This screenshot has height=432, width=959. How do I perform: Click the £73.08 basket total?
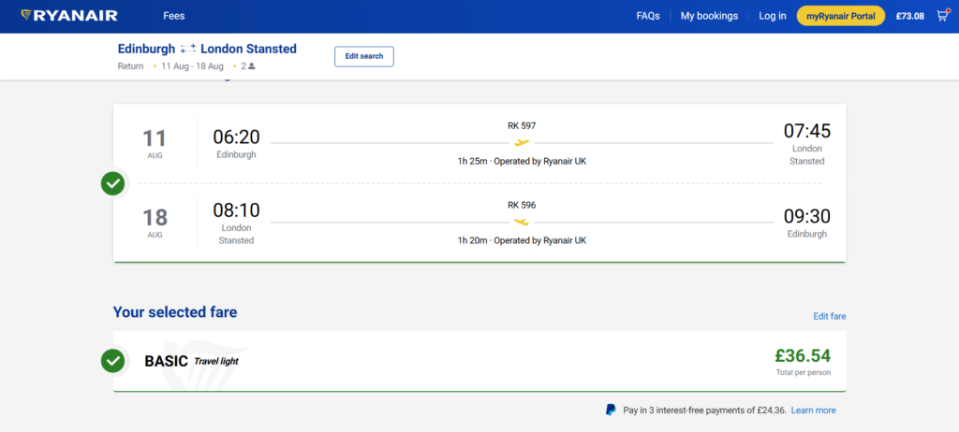click(910, 16)
